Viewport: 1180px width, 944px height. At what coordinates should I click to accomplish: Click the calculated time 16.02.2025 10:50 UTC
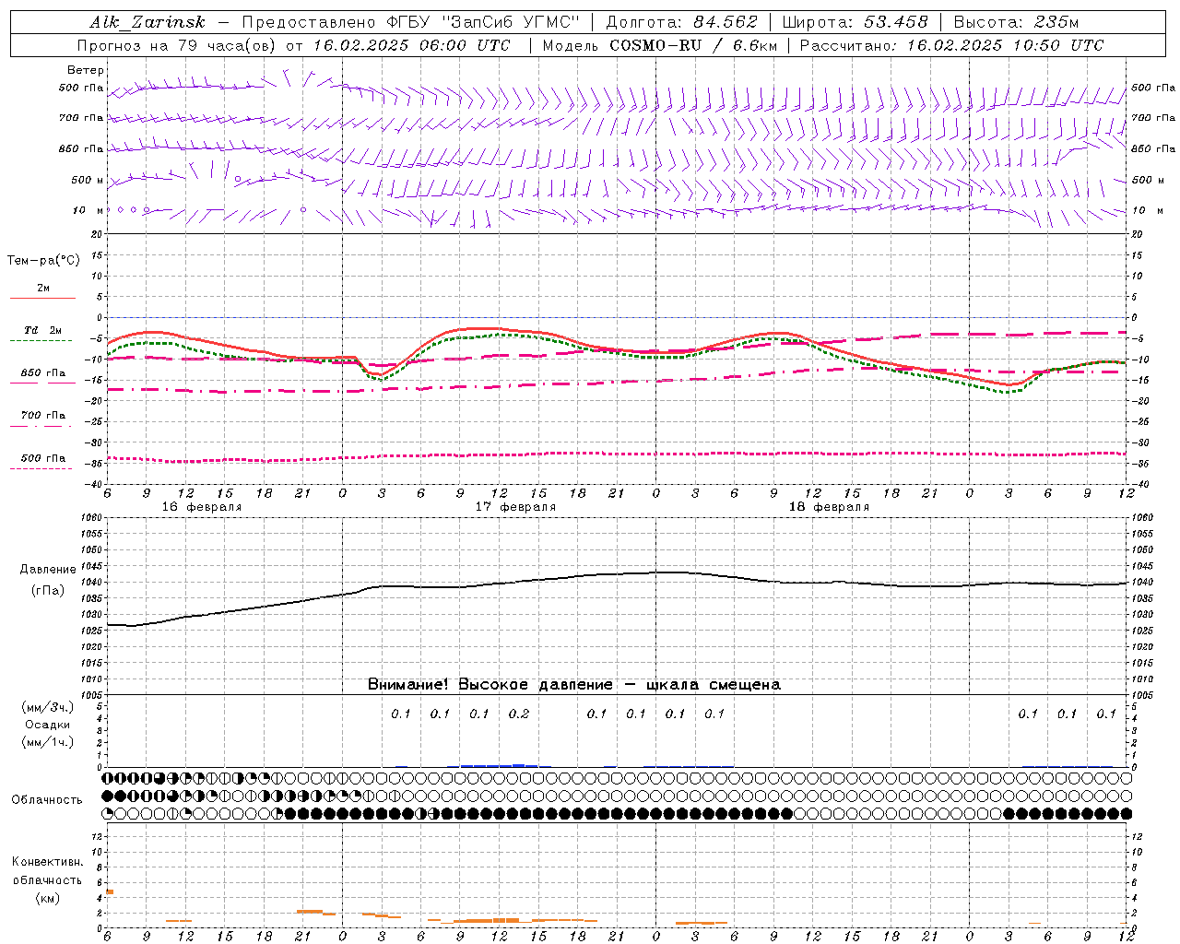[x=1005, y=45]
